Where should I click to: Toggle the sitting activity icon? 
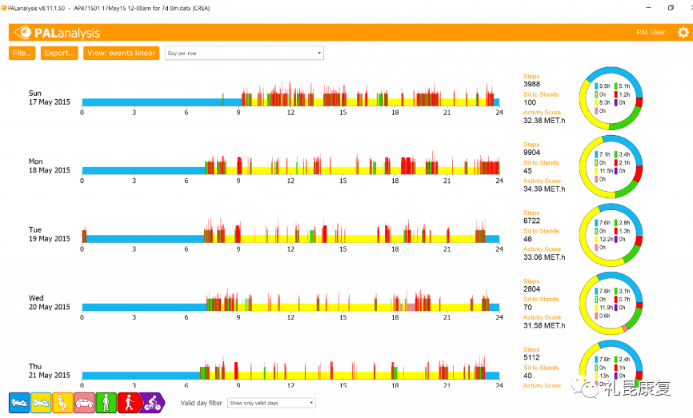[62, 403]
